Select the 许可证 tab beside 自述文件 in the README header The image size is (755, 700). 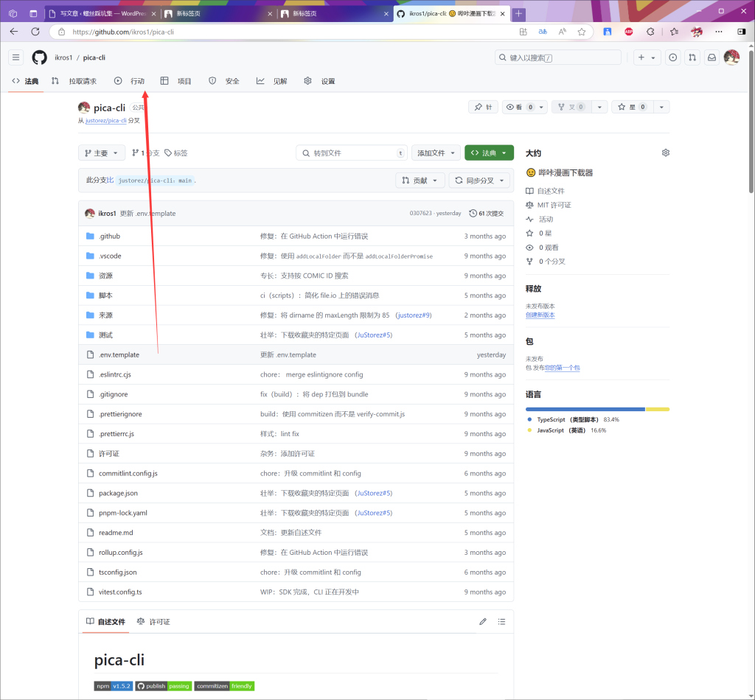153,622
